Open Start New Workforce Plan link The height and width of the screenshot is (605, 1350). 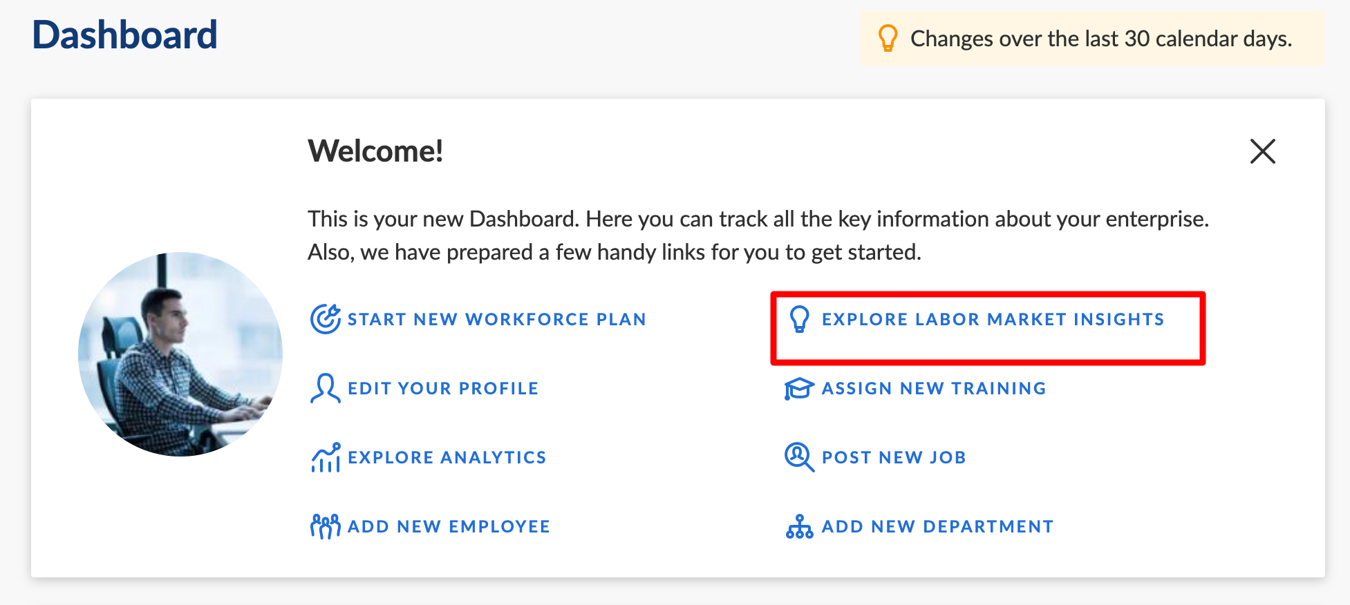pyautogui.click(x=496, y=319)
